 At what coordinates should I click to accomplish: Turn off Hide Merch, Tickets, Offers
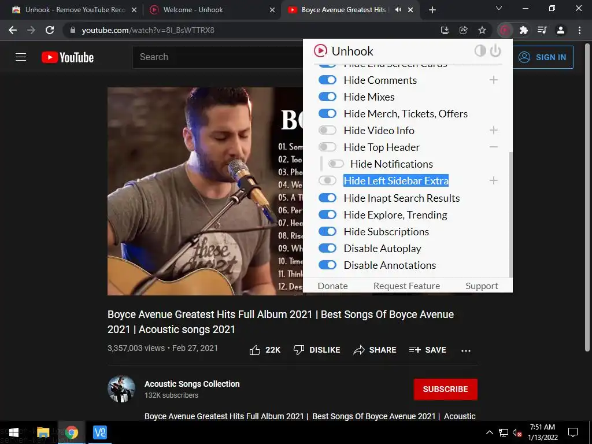pos(327,113)
